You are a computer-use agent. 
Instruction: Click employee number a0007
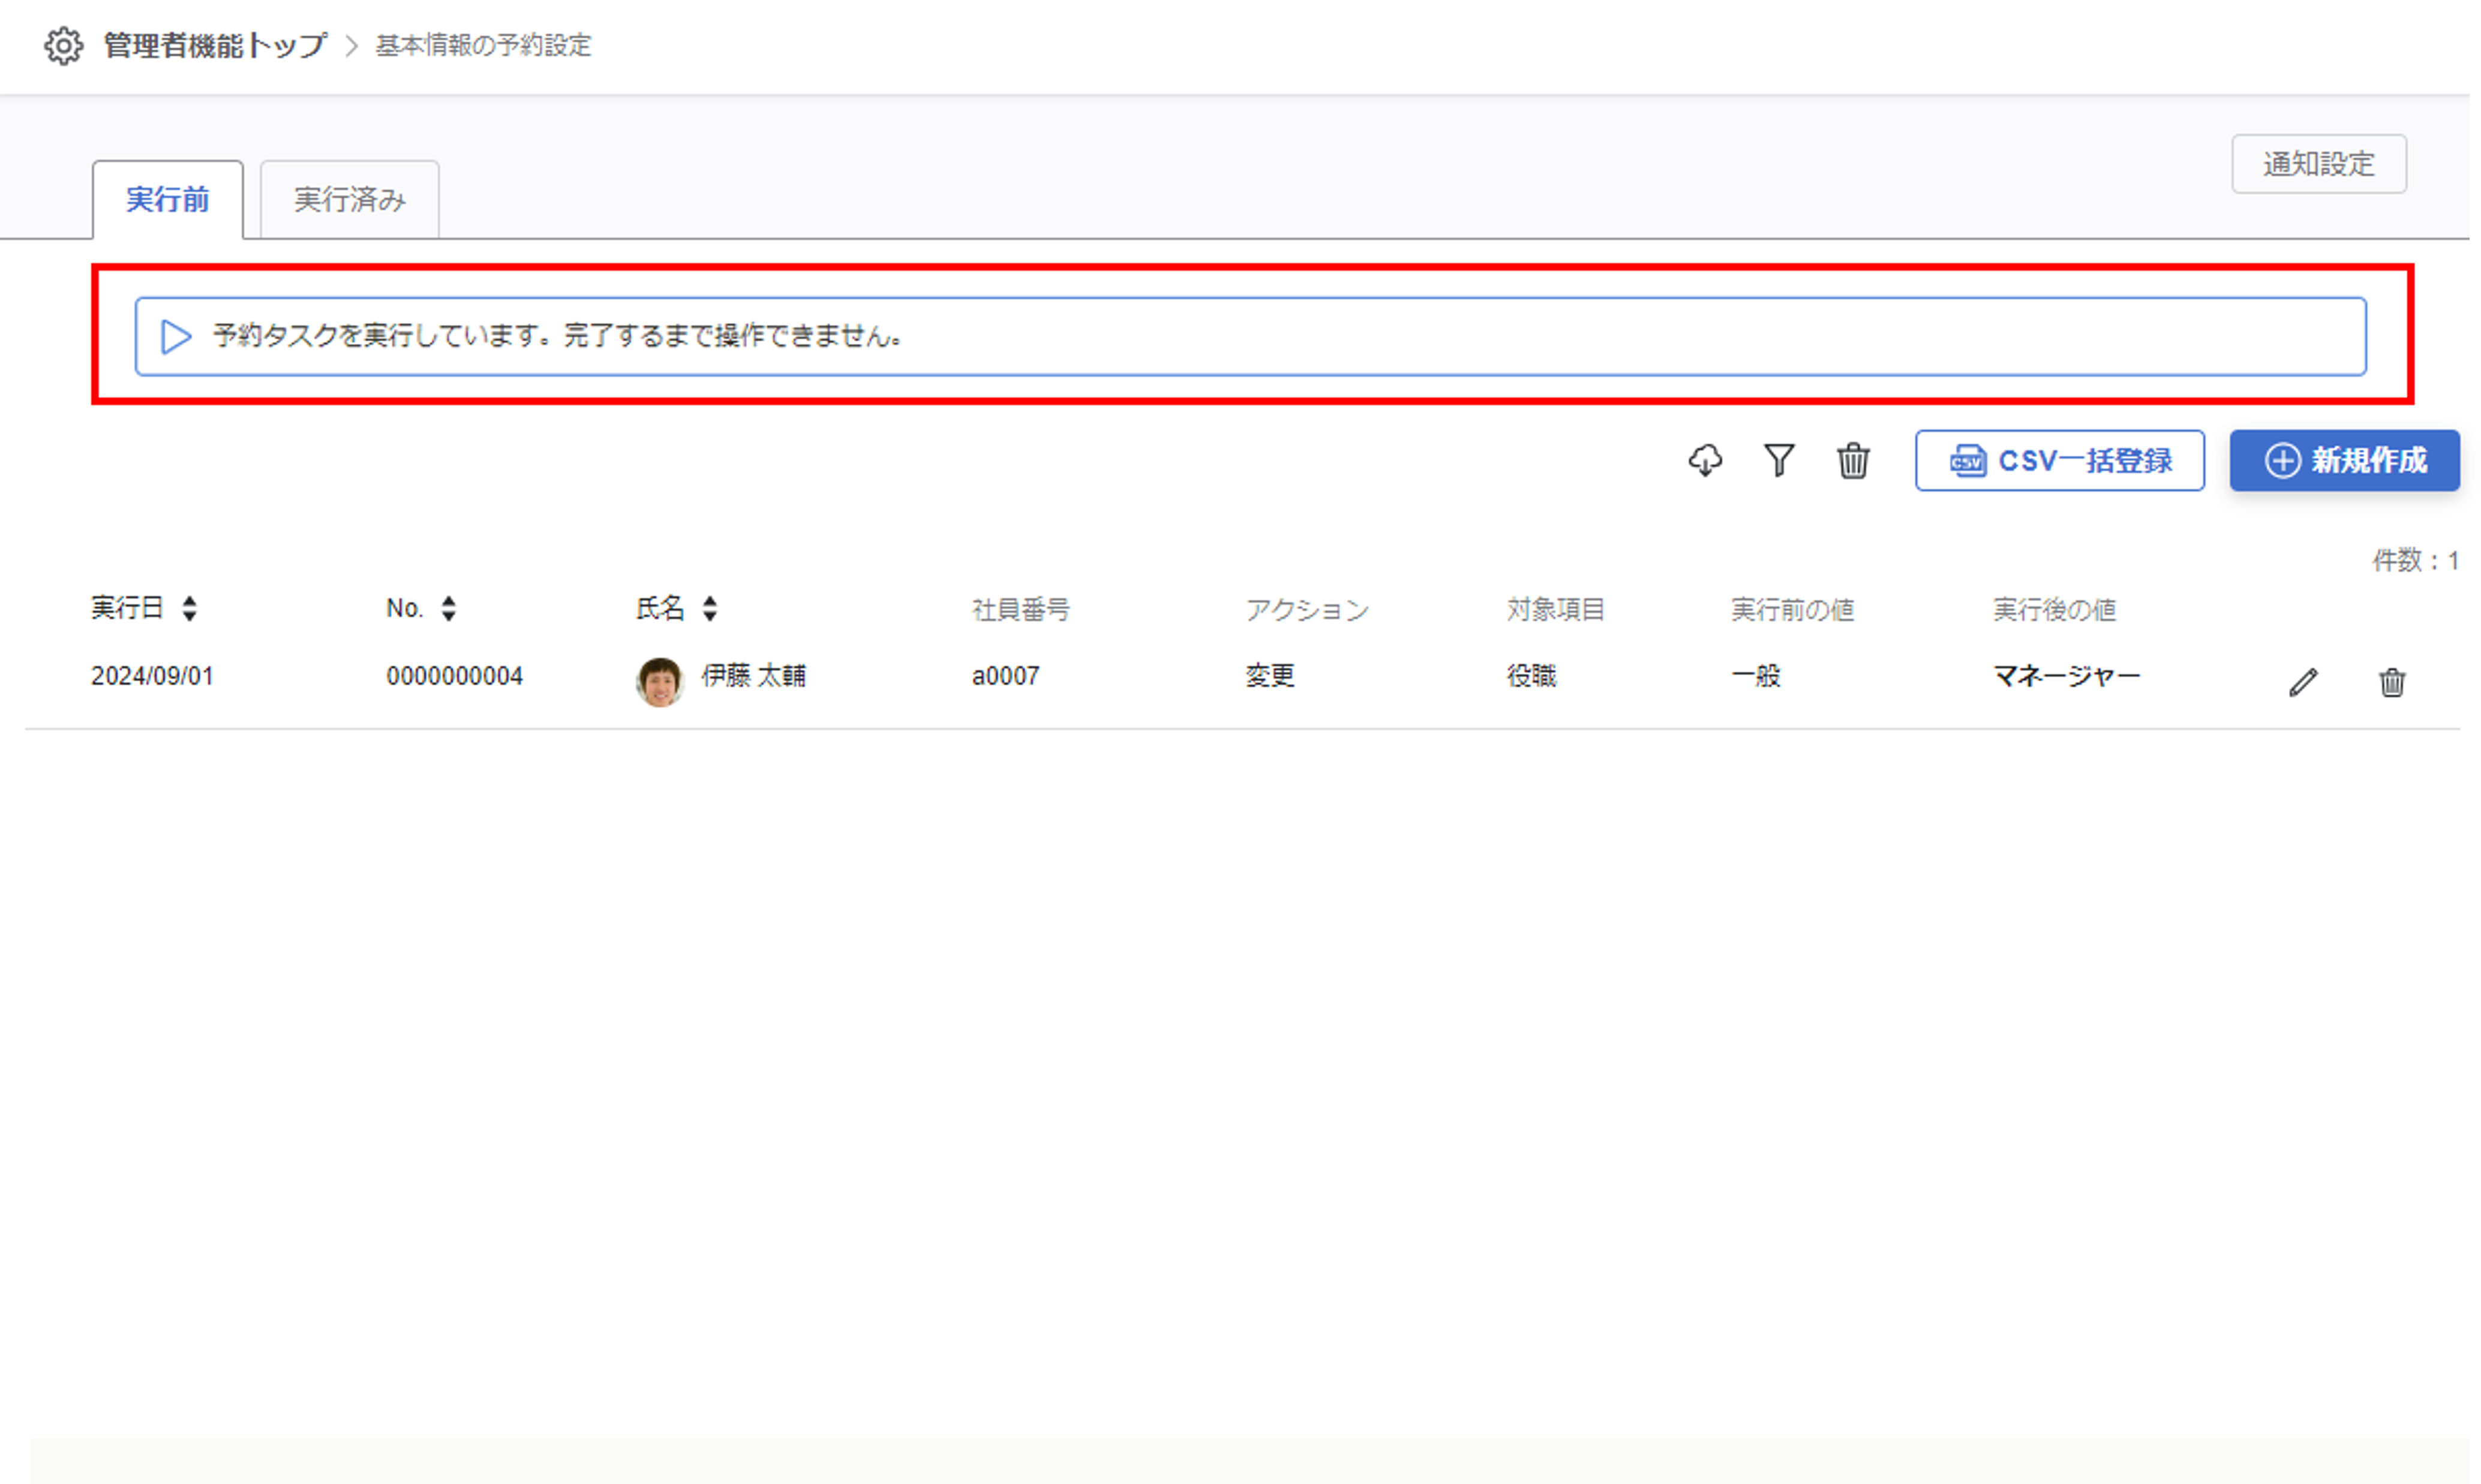click(1007, 677)
